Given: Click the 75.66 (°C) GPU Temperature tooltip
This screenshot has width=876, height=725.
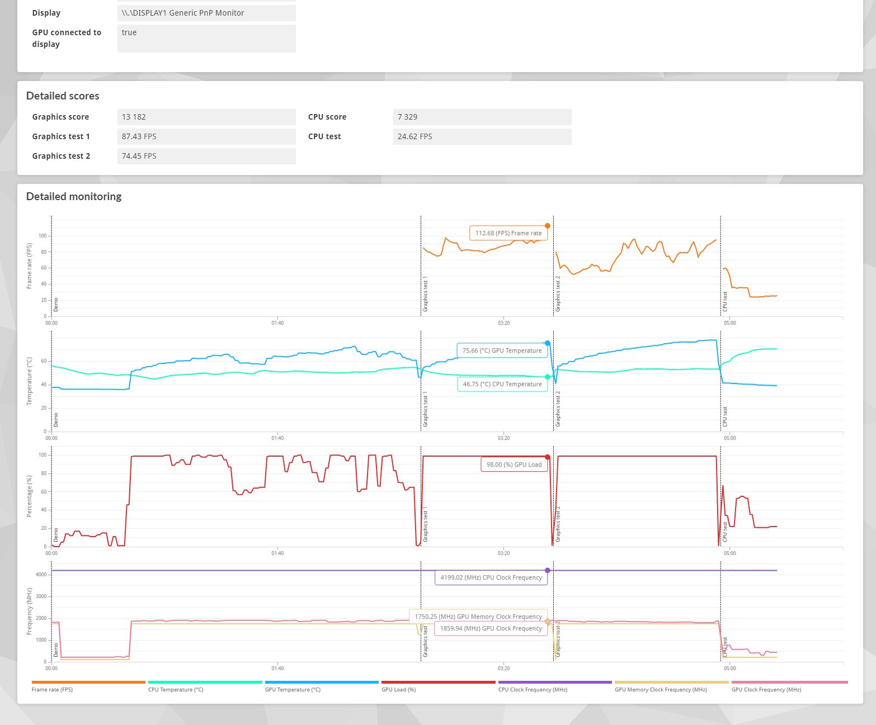Looking at the screenshot, I should (x=502, y=350).
